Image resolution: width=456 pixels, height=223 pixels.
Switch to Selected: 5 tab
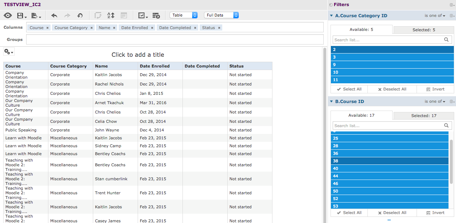(424, 30)
